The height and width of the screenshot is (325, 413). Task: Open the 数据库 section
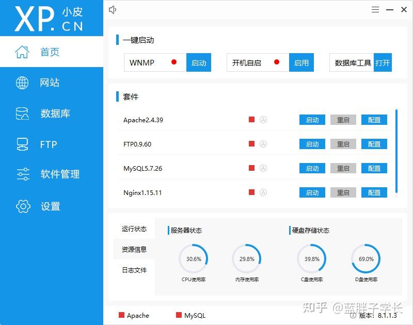pos(52,113)
